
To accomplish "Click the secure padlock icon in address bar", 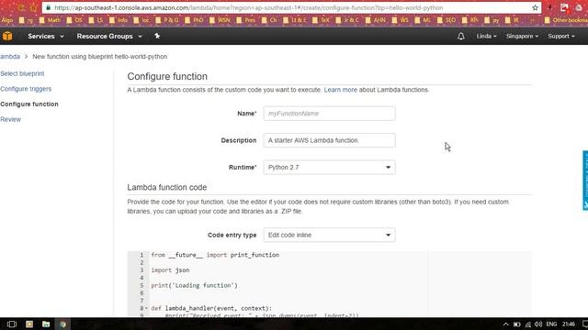I will tap(48, 8).
